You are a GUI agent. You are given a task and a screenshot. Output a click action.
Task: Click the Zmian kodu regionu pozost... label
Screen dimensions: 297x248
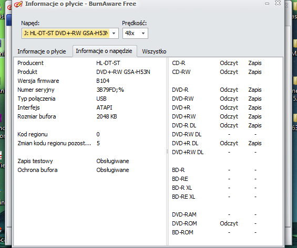click(54, 143)
